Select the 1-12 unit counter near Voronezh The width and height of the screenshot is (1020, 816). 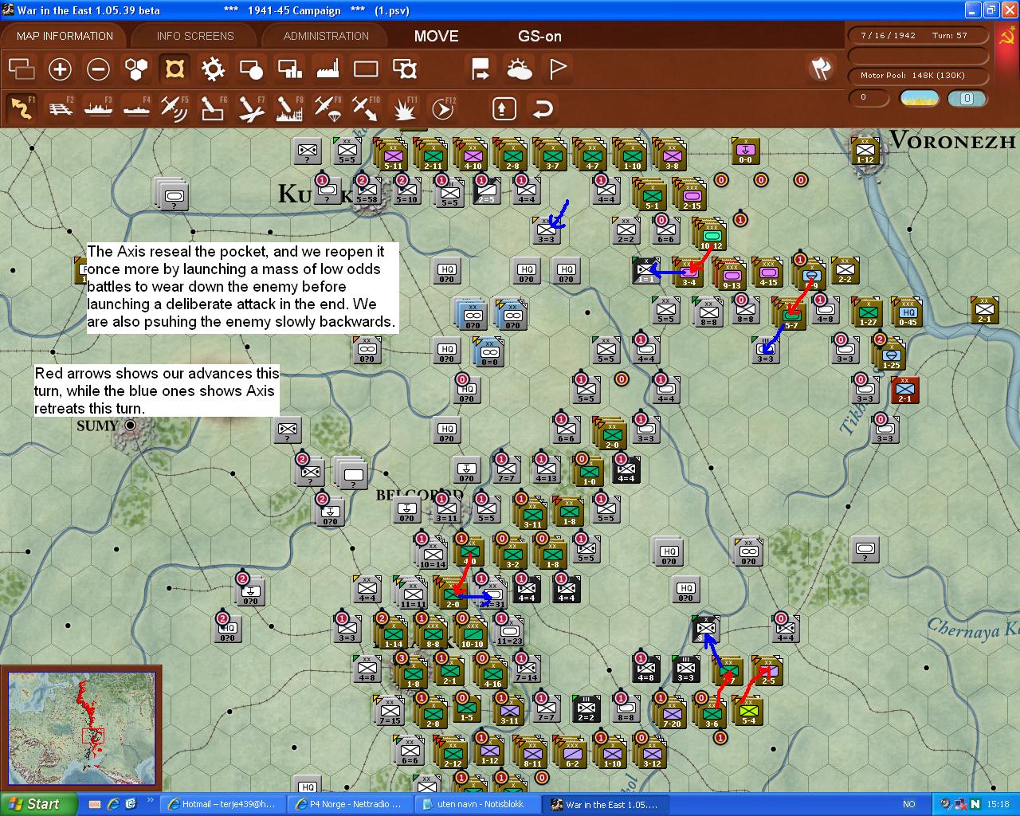865,151
